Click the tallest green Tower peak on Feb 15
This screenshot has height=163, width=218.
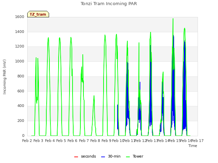tap(173, 19)
